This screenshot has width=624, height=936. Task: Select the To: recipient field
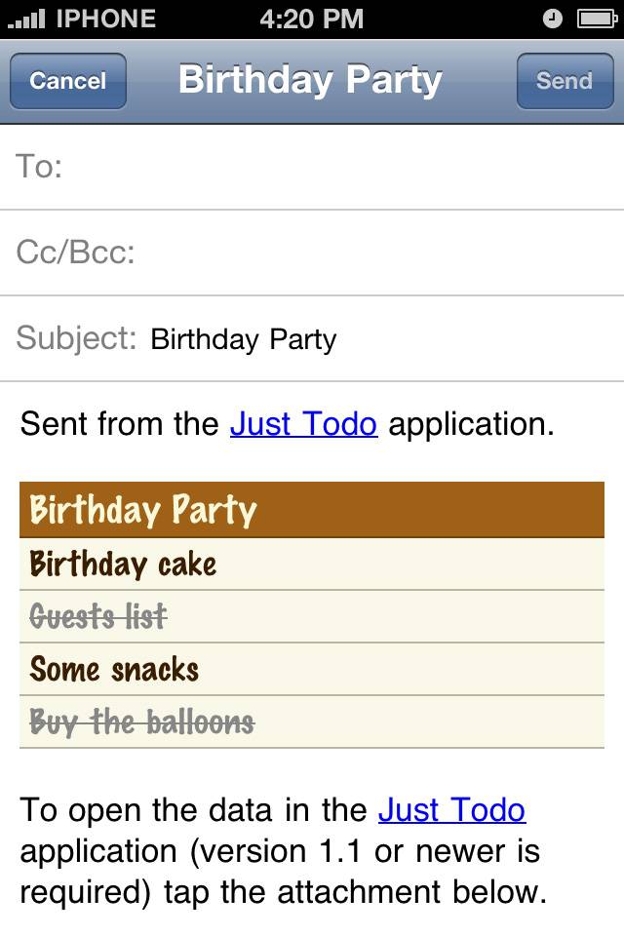(312, 167)
